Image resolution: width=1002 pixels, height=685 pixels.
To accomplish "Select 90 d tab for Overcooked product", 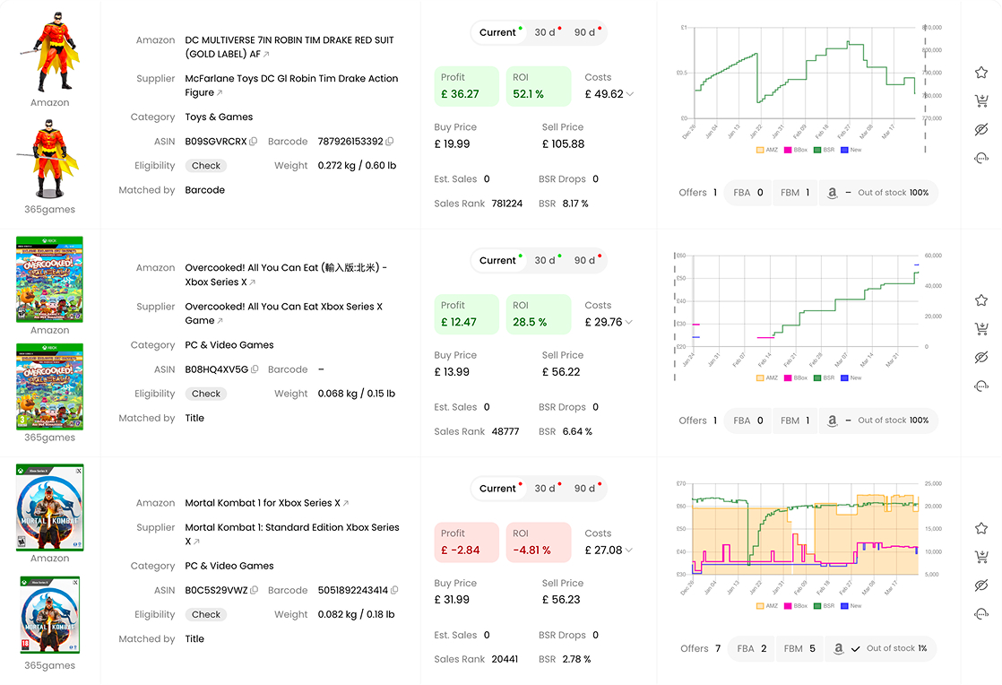I will 587,261.
